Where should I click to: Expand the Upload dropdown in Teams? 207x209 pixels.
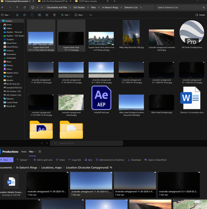(x=23, y=160)
